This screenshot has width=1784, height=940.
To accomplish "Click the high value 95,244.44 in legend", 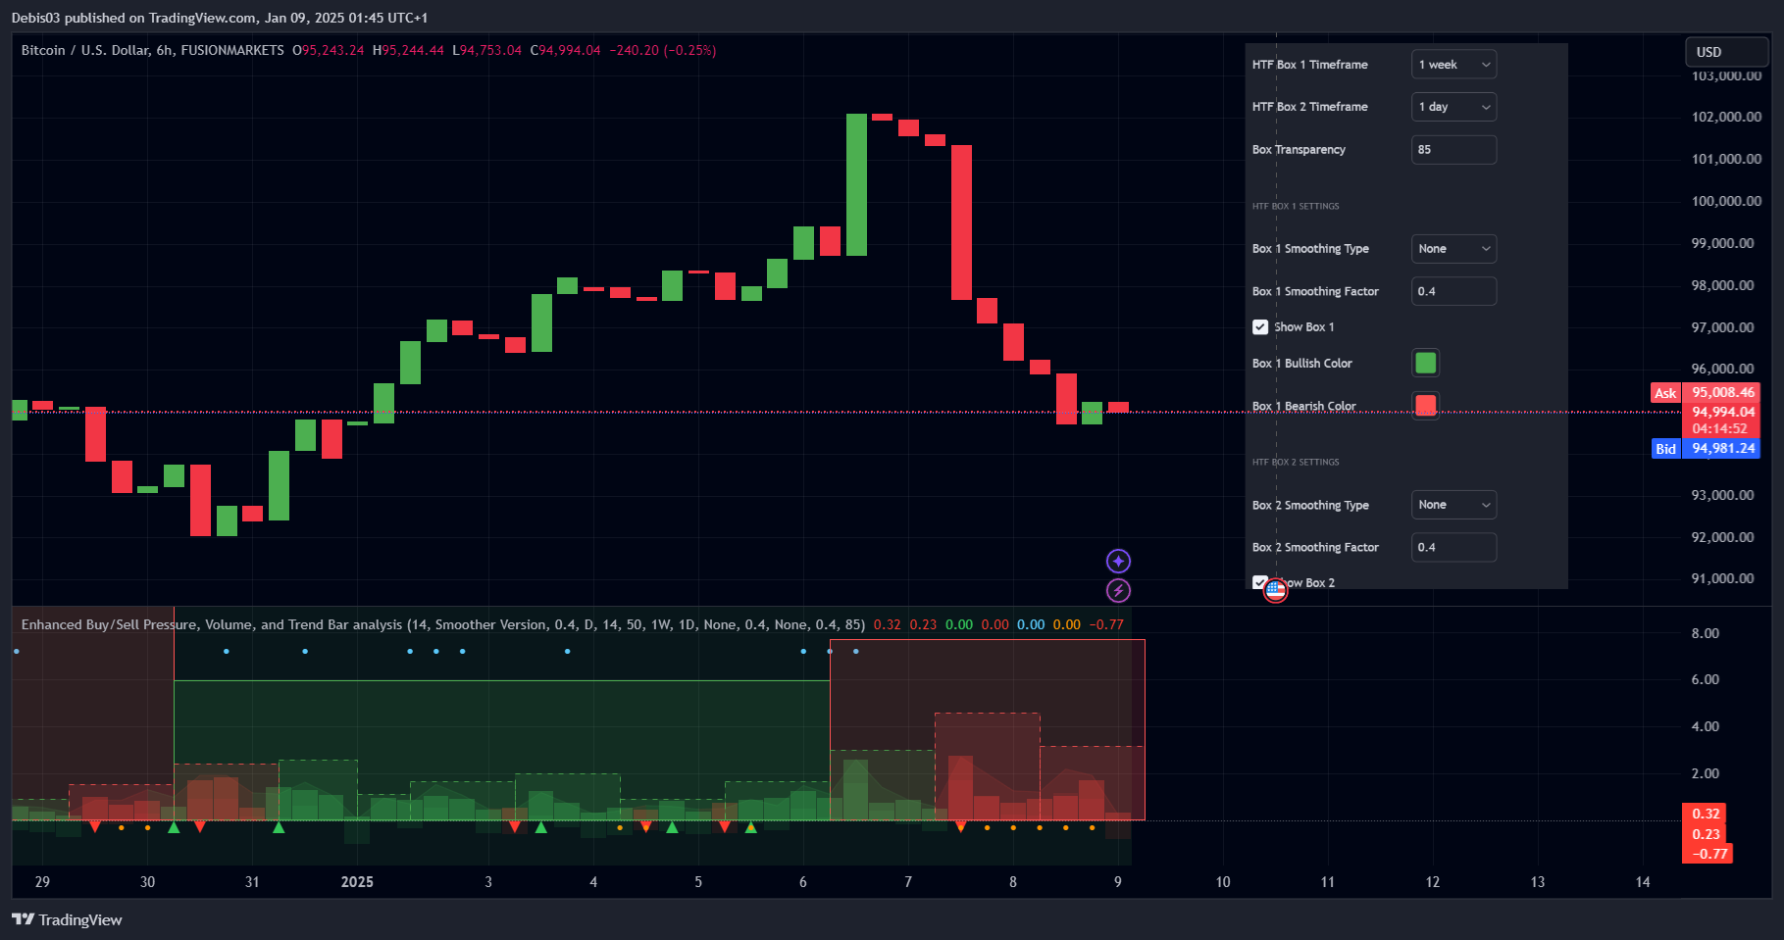I will click(x=413, y=50).
